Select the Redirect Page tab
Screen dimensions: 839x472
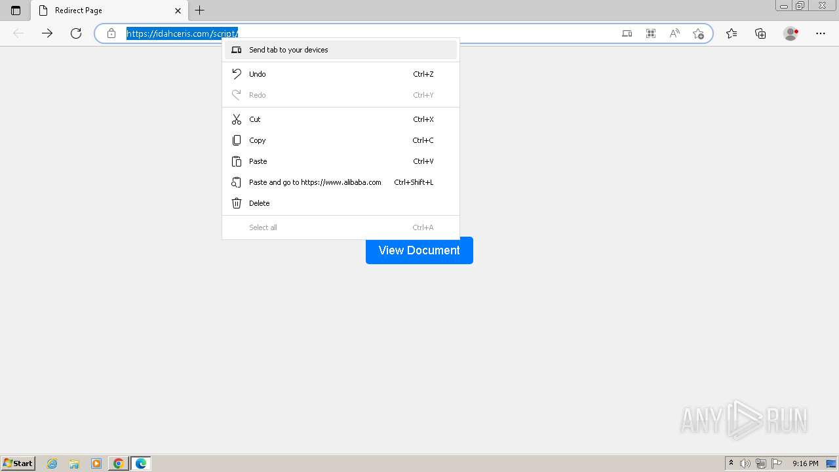click(109, 10)
